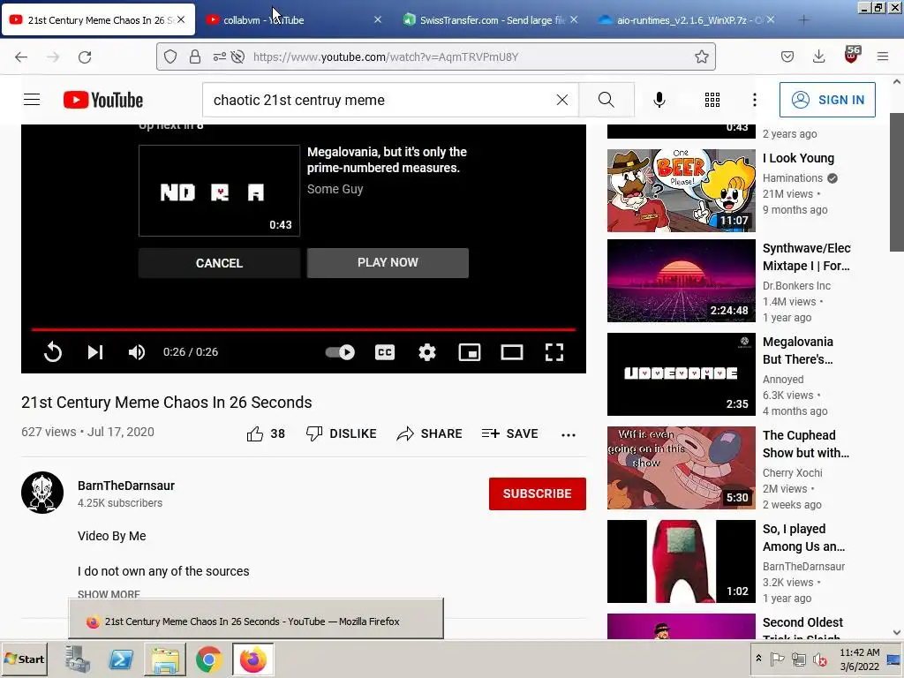904x678 pixels.
Task: Close the collabvm tab
Action: [x=378, y=19]
